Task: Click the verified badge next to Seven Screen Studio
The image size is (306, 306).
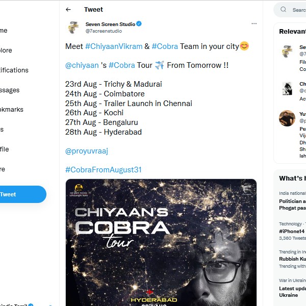Action: [139, 24]
